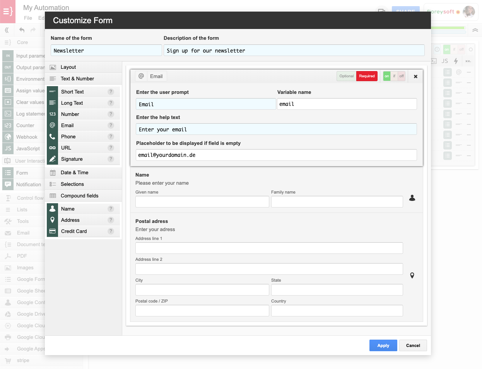This screenshot has width=482, height=369.
Task: Click the map pin icon beside Postal adress
Action: 412,275
